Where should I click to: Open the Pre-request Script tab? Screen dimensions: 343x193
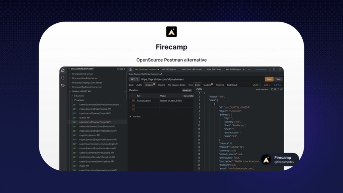click(x=177, y=85)
